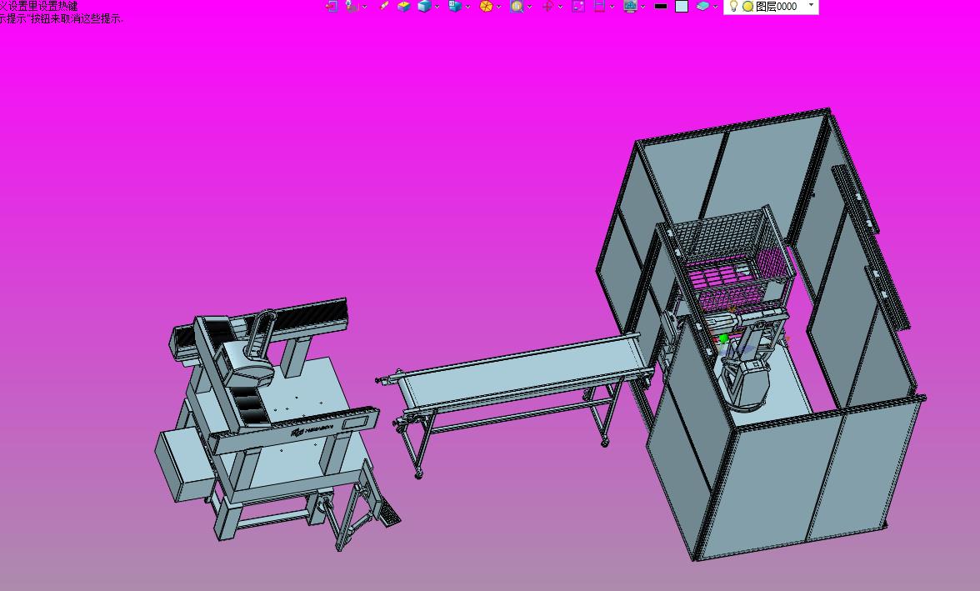The image size is (980, 591).
Task: Click the second toolbar icon with figure
Action: (x=352, y=7)
